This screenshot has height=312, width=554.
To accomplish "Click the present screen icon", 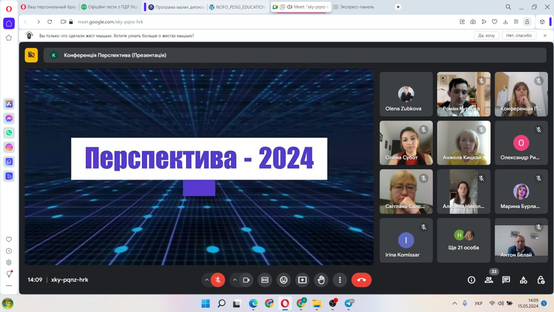I will 302,280.
